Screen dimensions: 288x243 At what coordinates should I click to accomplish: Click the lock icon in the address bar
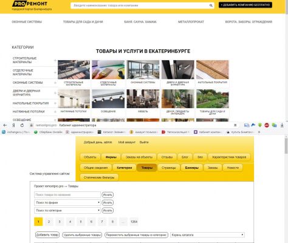pos(32,125)
